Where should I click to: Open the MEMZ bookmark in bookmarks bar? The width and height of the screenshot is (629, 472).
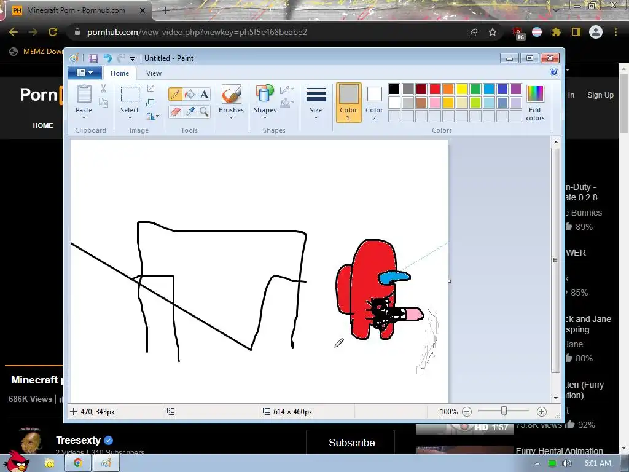coord(36,52)
